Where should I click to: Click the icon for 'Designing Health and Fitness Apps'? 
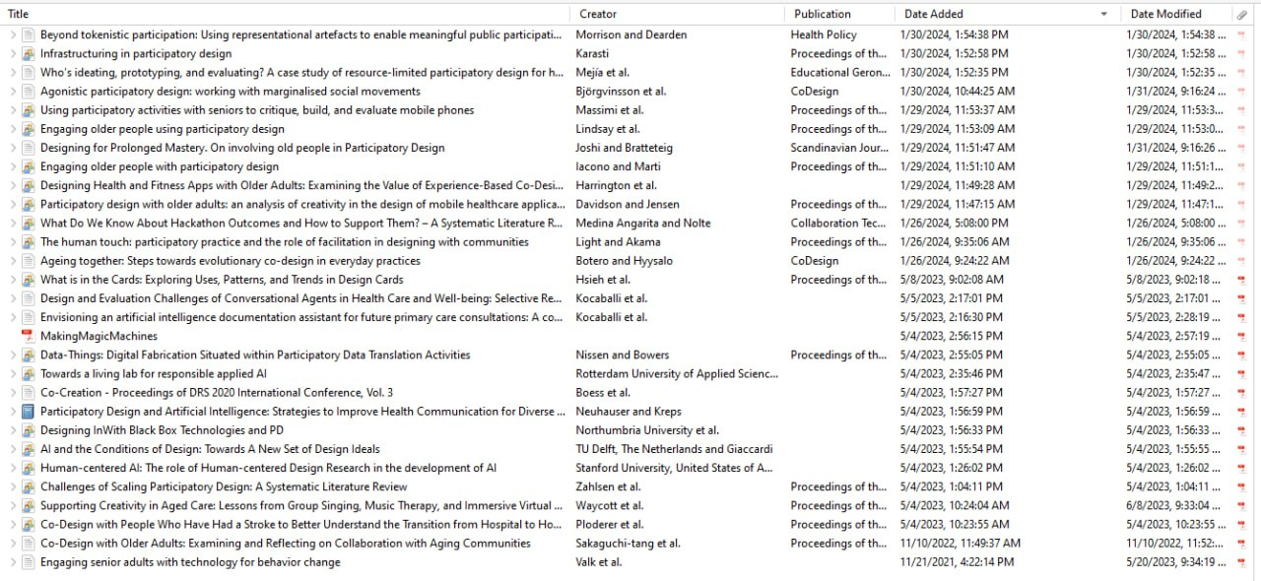click(29, 185)
